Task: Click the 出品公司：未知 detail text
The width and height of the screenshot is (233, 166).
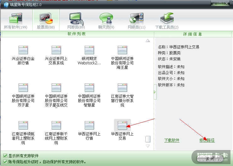Action: click(x=171, y=73)
